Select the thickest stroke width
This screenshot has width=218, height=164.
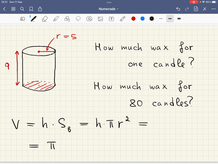[x=179, y=19]
